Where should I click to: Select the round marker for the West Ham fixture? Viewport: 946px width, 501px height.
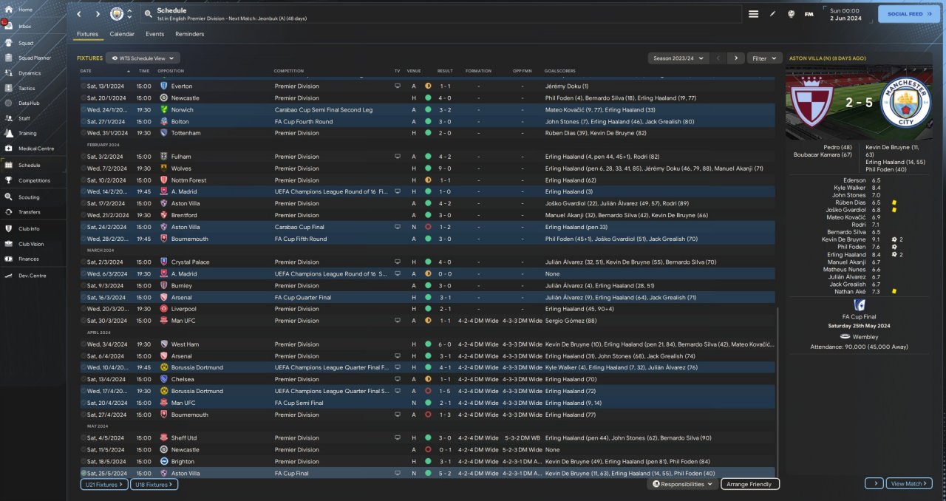[84, 344]
